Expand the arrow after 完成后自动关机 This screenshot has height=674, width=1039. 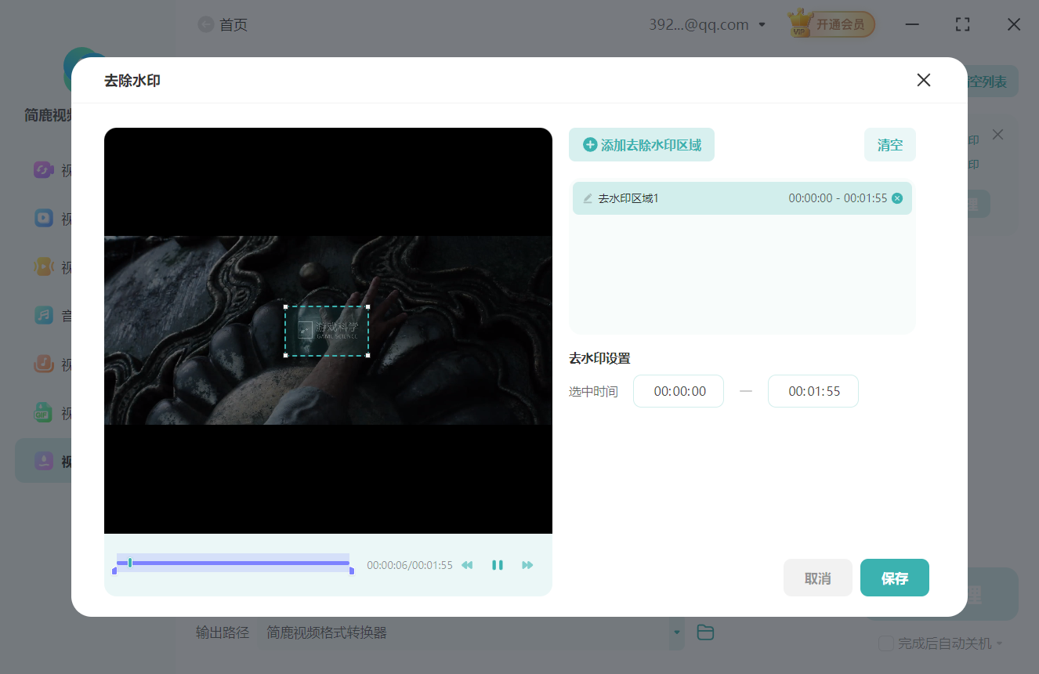tap(999, 644)
